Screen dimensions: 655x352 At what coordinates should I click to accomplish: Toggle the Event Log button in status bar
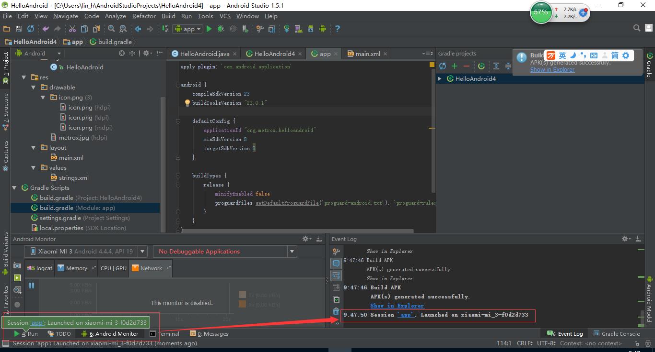coord(565,334)
